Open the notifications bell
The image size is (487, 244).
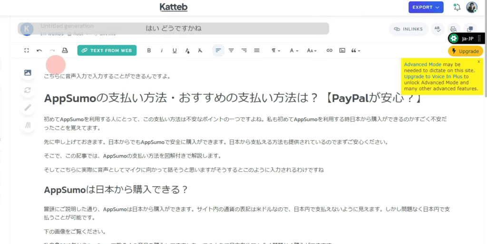tap(457, 8)
